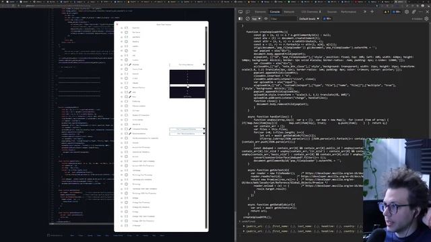Open the issues badge in DevTools top bar
The width and height of the screenshot is (431, 242).
point(397,12)
